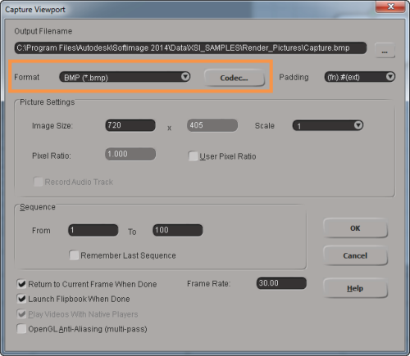Click the Image Size width field 720
Viewport: 410px width, 356px height.
click(130, 125)
